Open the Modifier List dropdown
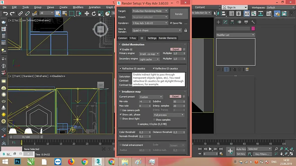This screenshot has height=166, width=296. point(235,35)
